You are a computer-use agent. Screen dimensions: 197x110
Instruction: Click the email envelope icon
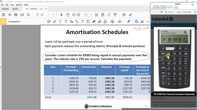pos(22,15)
